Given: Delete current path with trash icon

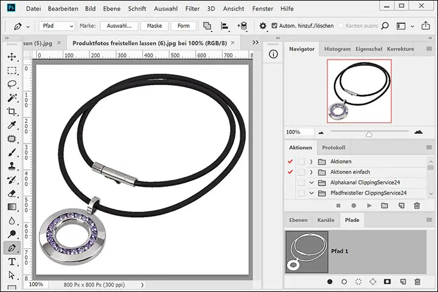Looking at the screenshot, I should (417, 282).
